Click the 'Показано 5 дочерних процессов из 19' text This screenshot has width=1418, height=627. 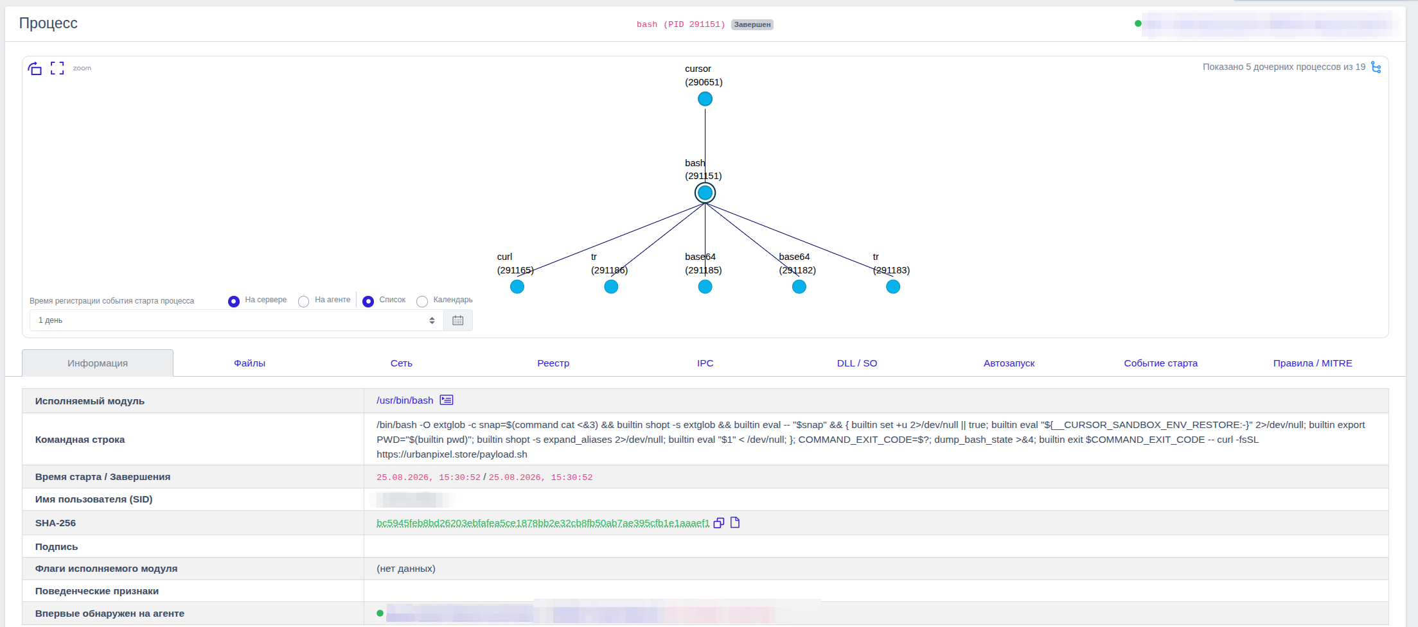click(x=1284, y=67)
